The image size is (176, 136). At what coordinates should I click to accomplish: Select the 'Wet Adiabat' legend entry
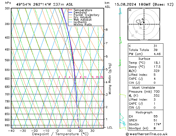pos(83,20)
